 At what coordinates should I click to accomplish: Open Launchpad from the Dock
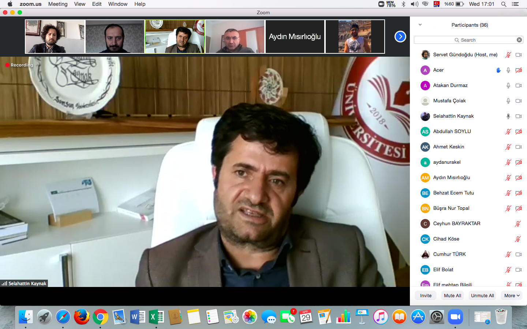(x=44, y=317)
